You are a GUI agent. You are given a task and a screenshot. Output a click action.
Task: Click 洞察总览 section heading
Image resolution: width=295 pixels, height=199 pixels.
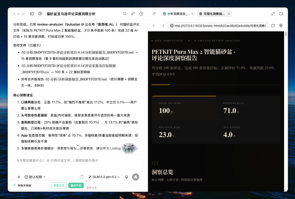click(162, 172)
